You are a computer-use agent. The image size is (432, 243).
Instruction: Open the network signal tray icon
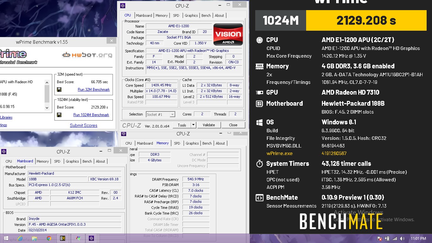(394, 239)
